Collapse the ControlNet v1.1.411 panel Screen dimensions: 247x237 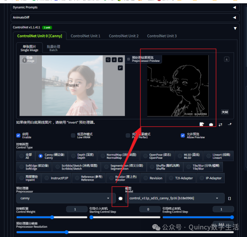click(235, 28)
